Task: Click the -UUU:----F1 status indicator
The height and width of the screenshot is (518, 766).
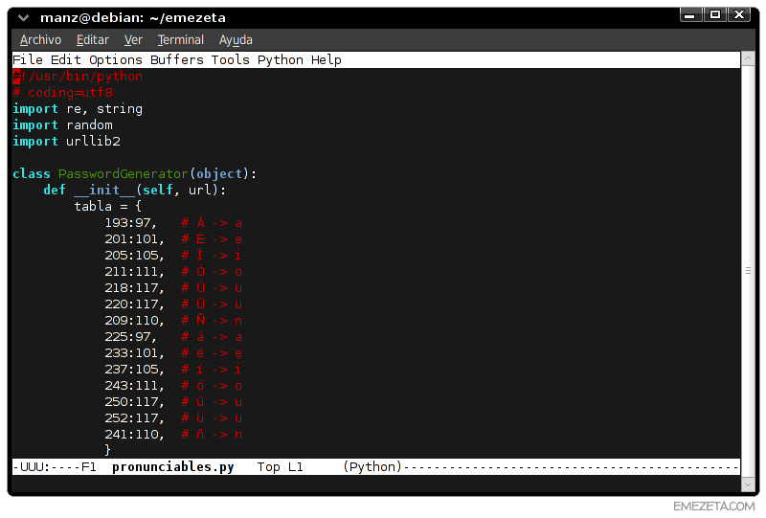Action: 55,466
